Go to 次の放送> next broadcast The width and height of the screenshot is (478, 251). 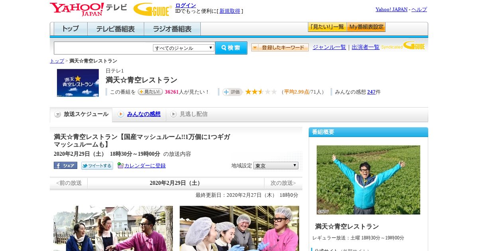click(283, 183)
